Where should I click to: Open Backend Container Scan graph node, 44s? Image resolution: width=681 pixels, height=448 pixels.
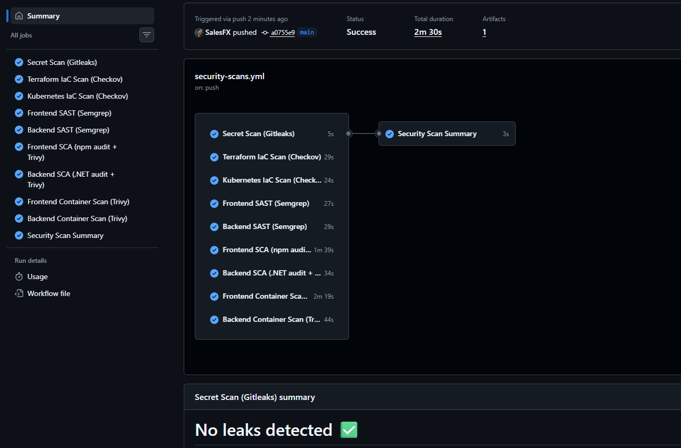pos(272,320)
